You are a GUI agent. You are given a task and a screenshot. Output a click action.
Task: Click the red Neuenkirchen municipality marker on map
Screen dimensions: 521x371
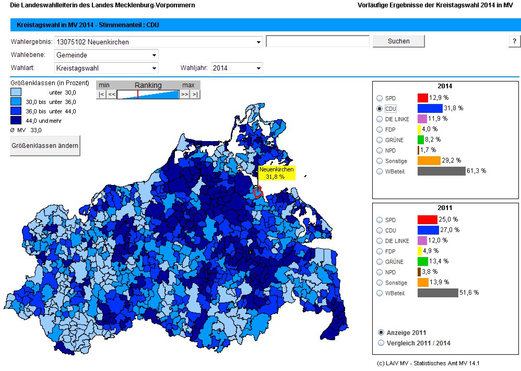pos(257,192)
